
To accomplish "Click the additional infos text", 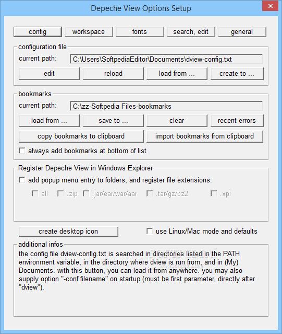I will pos(137,271).
